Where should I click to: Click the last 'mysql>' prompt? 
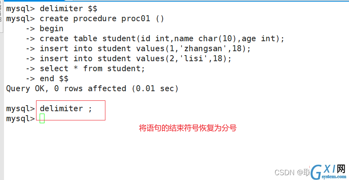pyautogui.click(x=20, y=119)
